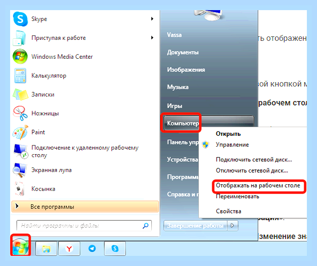The width and height of the screenshot is (317, 266).
Task: Click the Getting Started (Приступая к работе) icon
Action: [19, 38]
